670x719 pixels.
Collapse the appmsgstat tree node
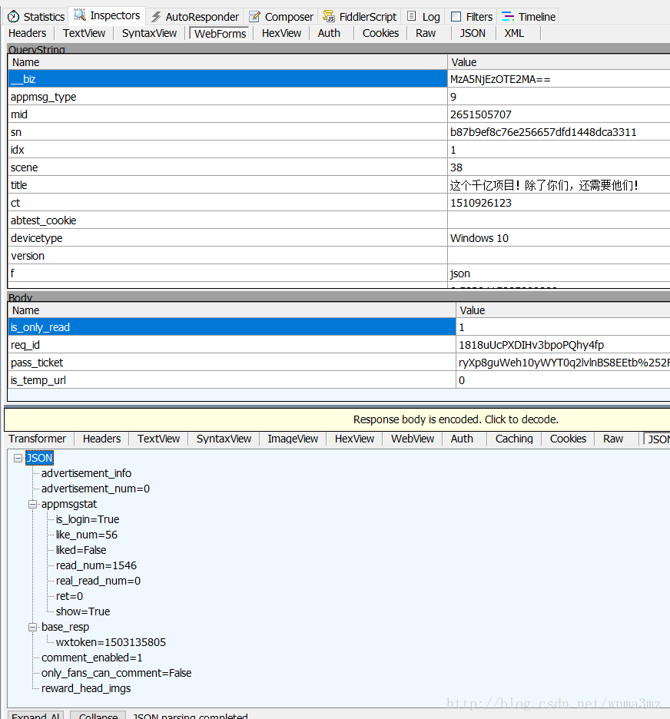[x=32, y=505]
